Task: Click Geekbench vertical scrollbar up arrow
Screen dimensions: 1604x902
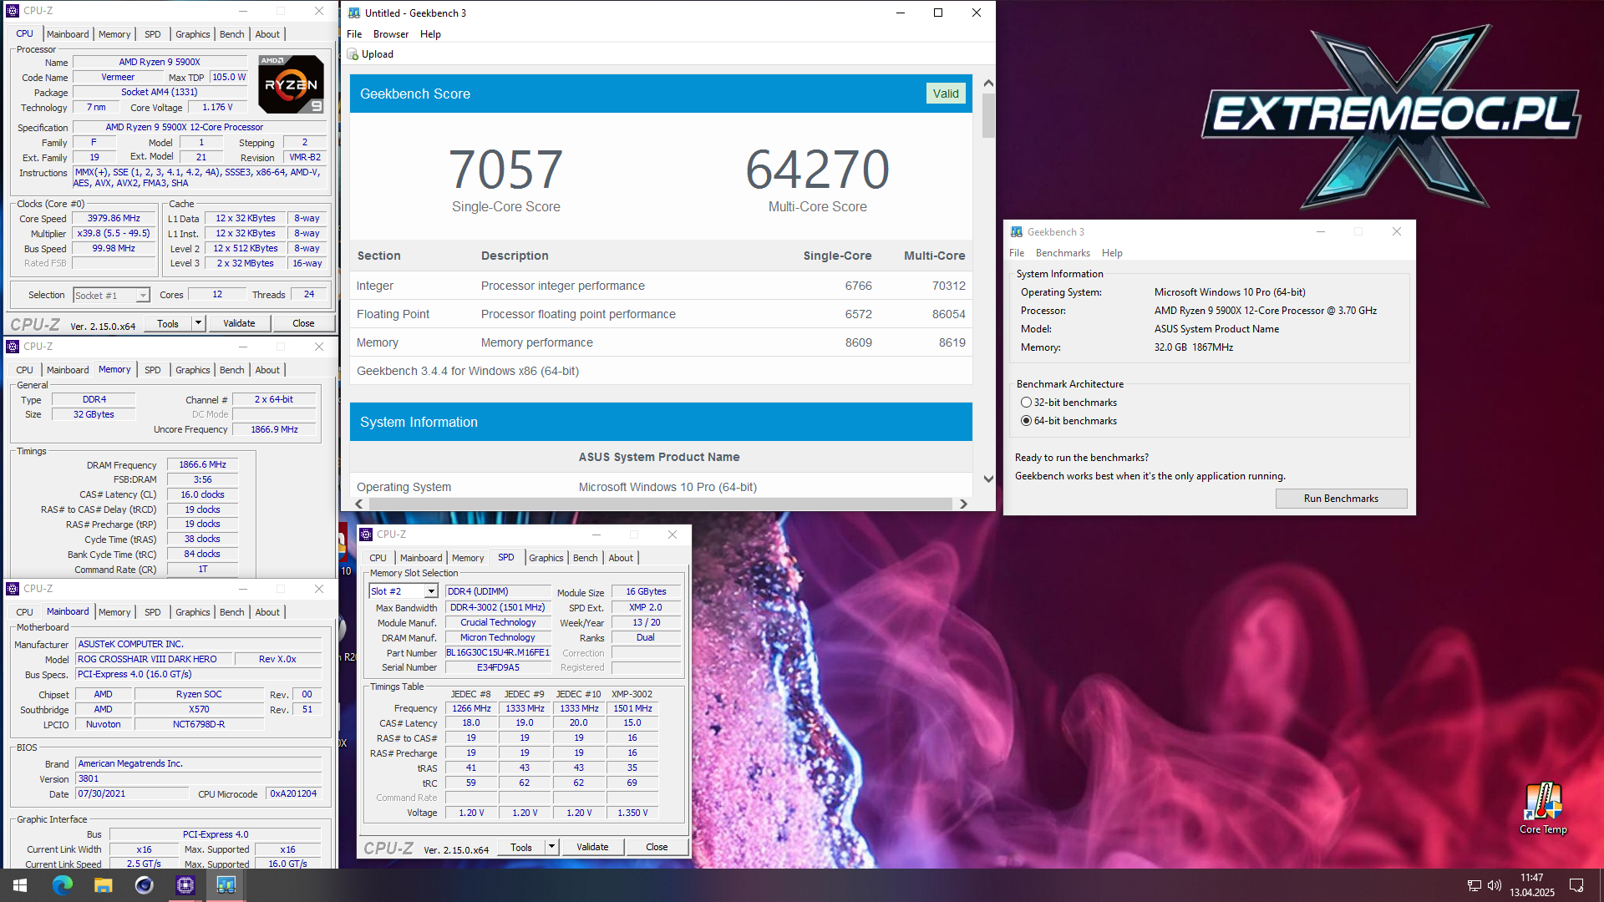Action: click(x=988, y=83)
